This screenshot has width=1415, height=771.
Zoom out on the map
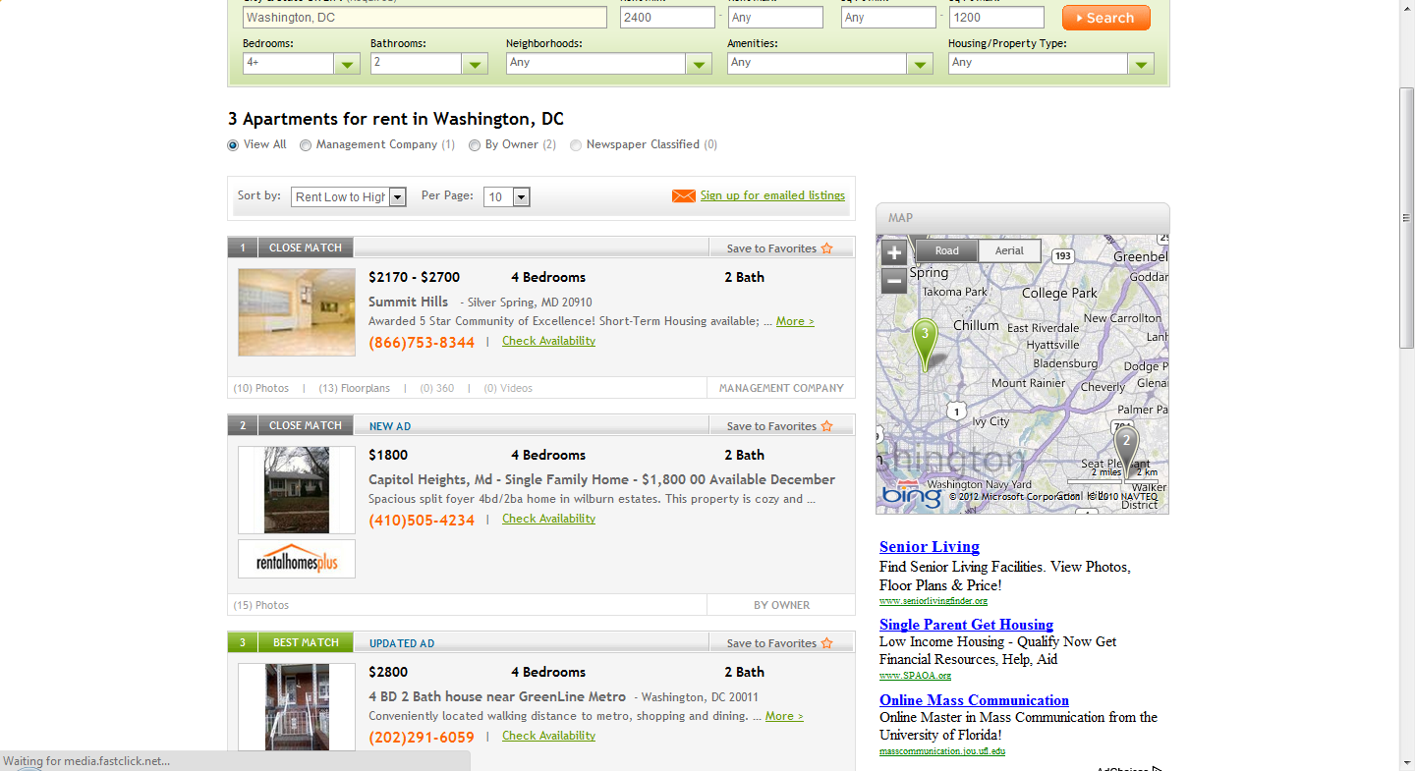(x=894, y=282)
